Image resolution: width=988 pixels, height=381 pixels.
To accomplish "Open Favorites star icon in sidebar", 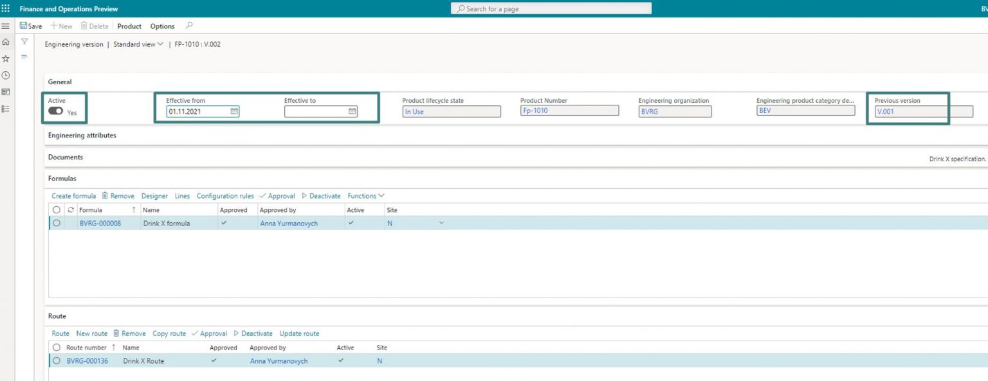I will pyautogui.click(x=6, y=58).
